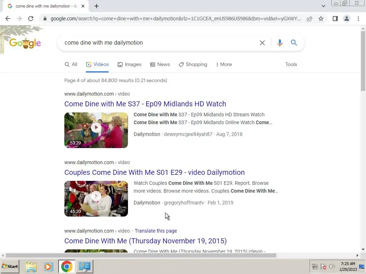The width and height of the screenshot is (366, 274).
Task: Expand the More search options menu
Action: pyautogui.click(x=224, y=65)
